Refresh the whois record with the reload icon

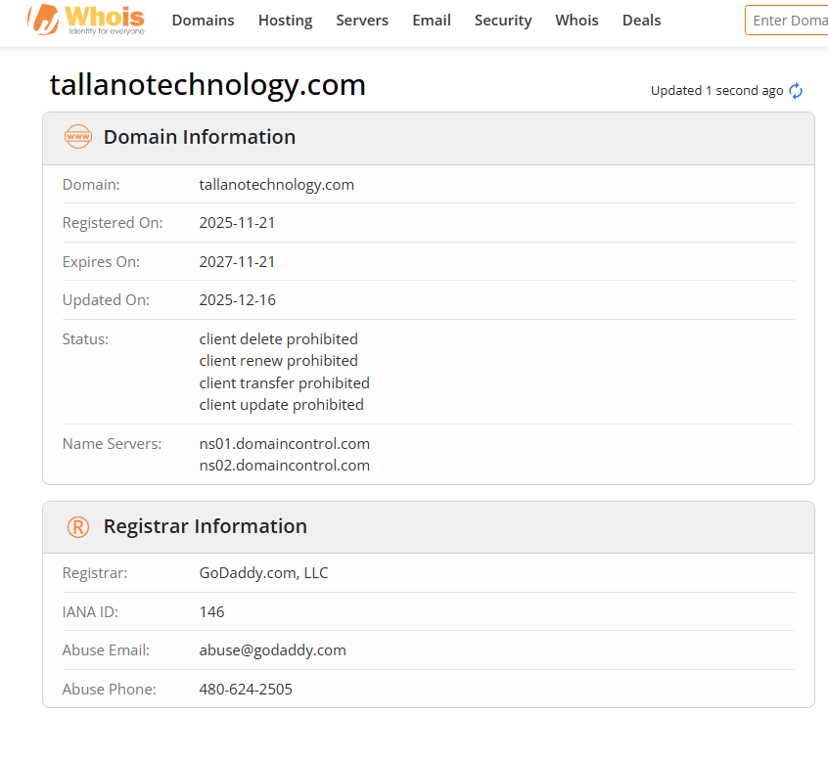[x=796, y=91]
